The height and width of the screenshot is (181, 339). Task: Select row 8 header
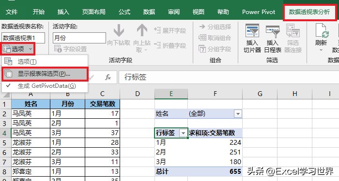tap(5, 171)
